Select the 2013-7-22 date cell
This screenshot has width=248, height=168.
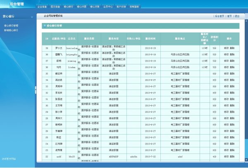coord(150,157)
